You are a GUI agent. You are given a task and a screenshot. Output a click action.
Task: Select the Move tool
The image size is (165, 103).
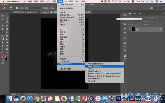3,15
